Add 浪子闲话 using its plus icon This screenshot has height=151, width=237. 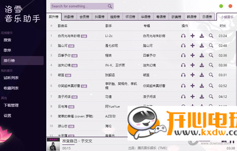192,96
